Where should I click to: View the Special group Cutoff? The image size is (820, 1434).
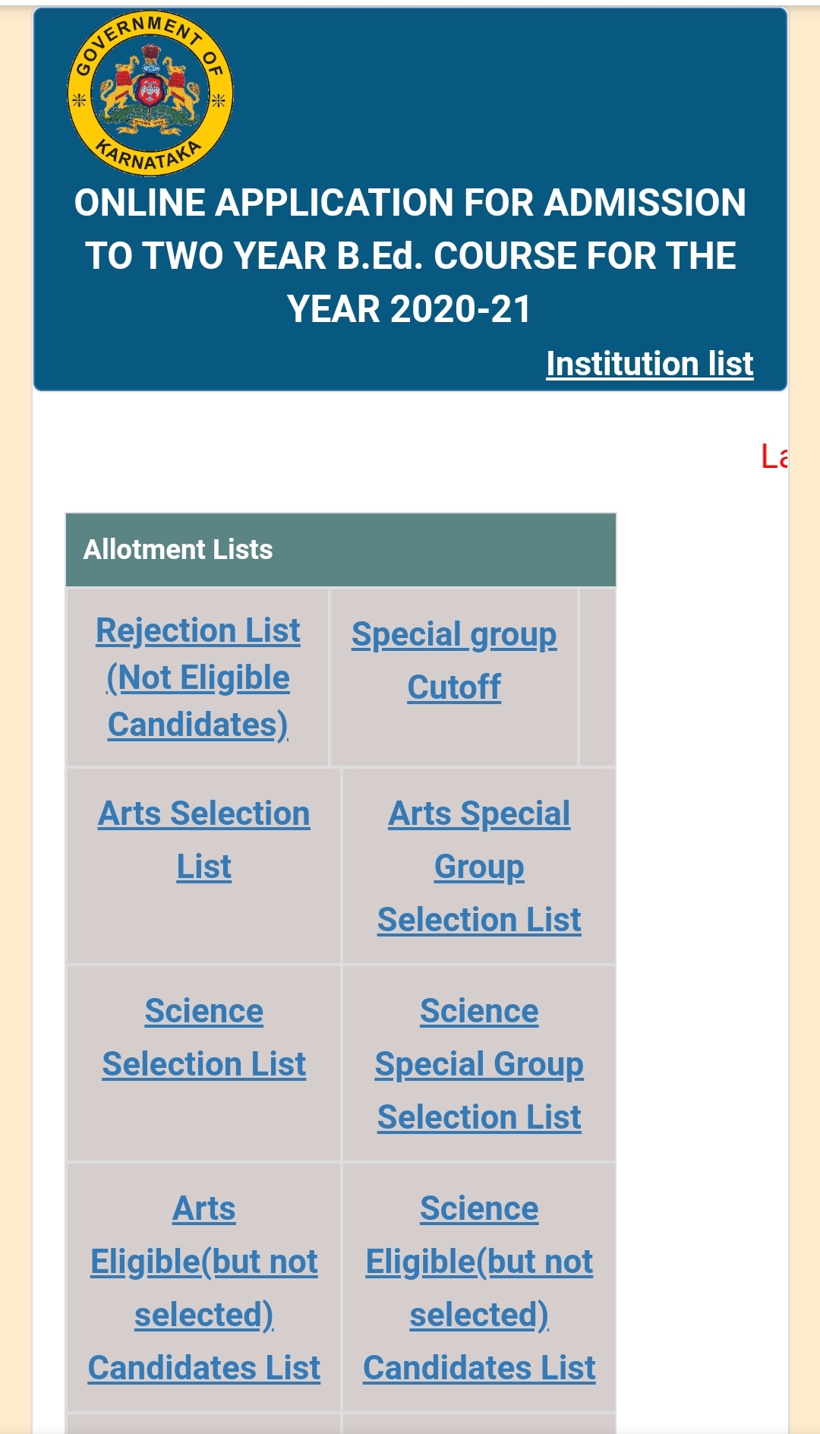click(453, 661)
